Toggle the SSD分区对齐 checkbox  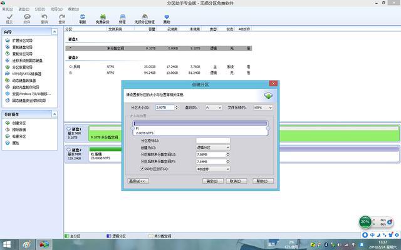point(142,168)
